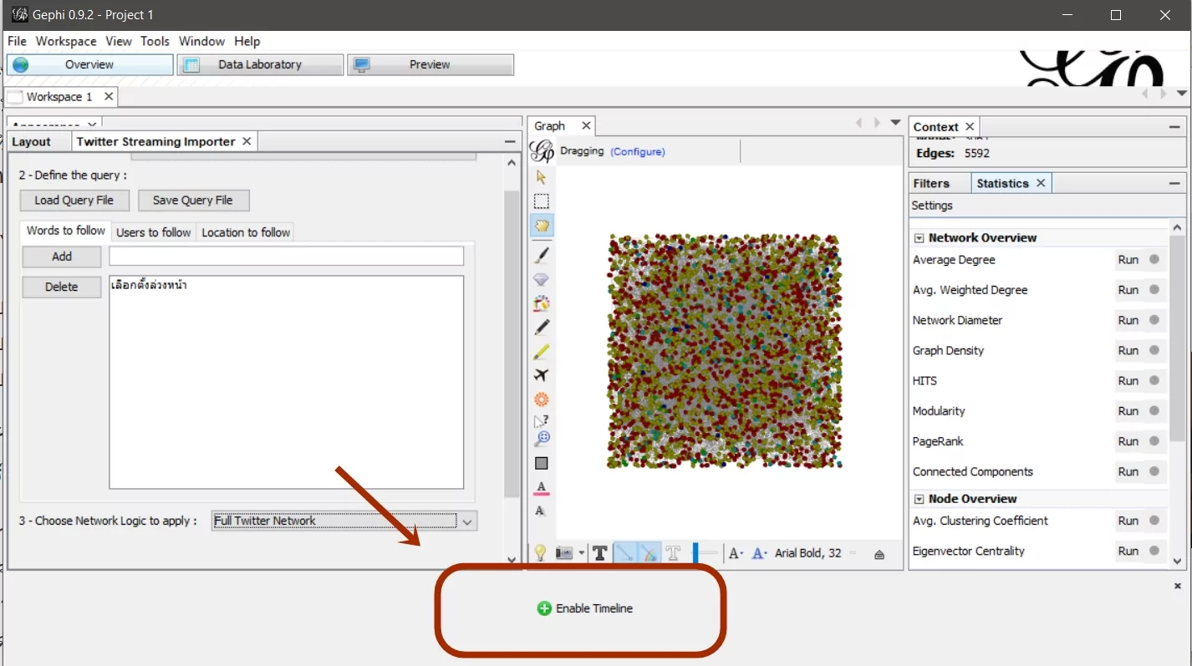
Task: Open the screenshot options dropdown arrow
Action: pyautogui.click(x=581, y=553)
